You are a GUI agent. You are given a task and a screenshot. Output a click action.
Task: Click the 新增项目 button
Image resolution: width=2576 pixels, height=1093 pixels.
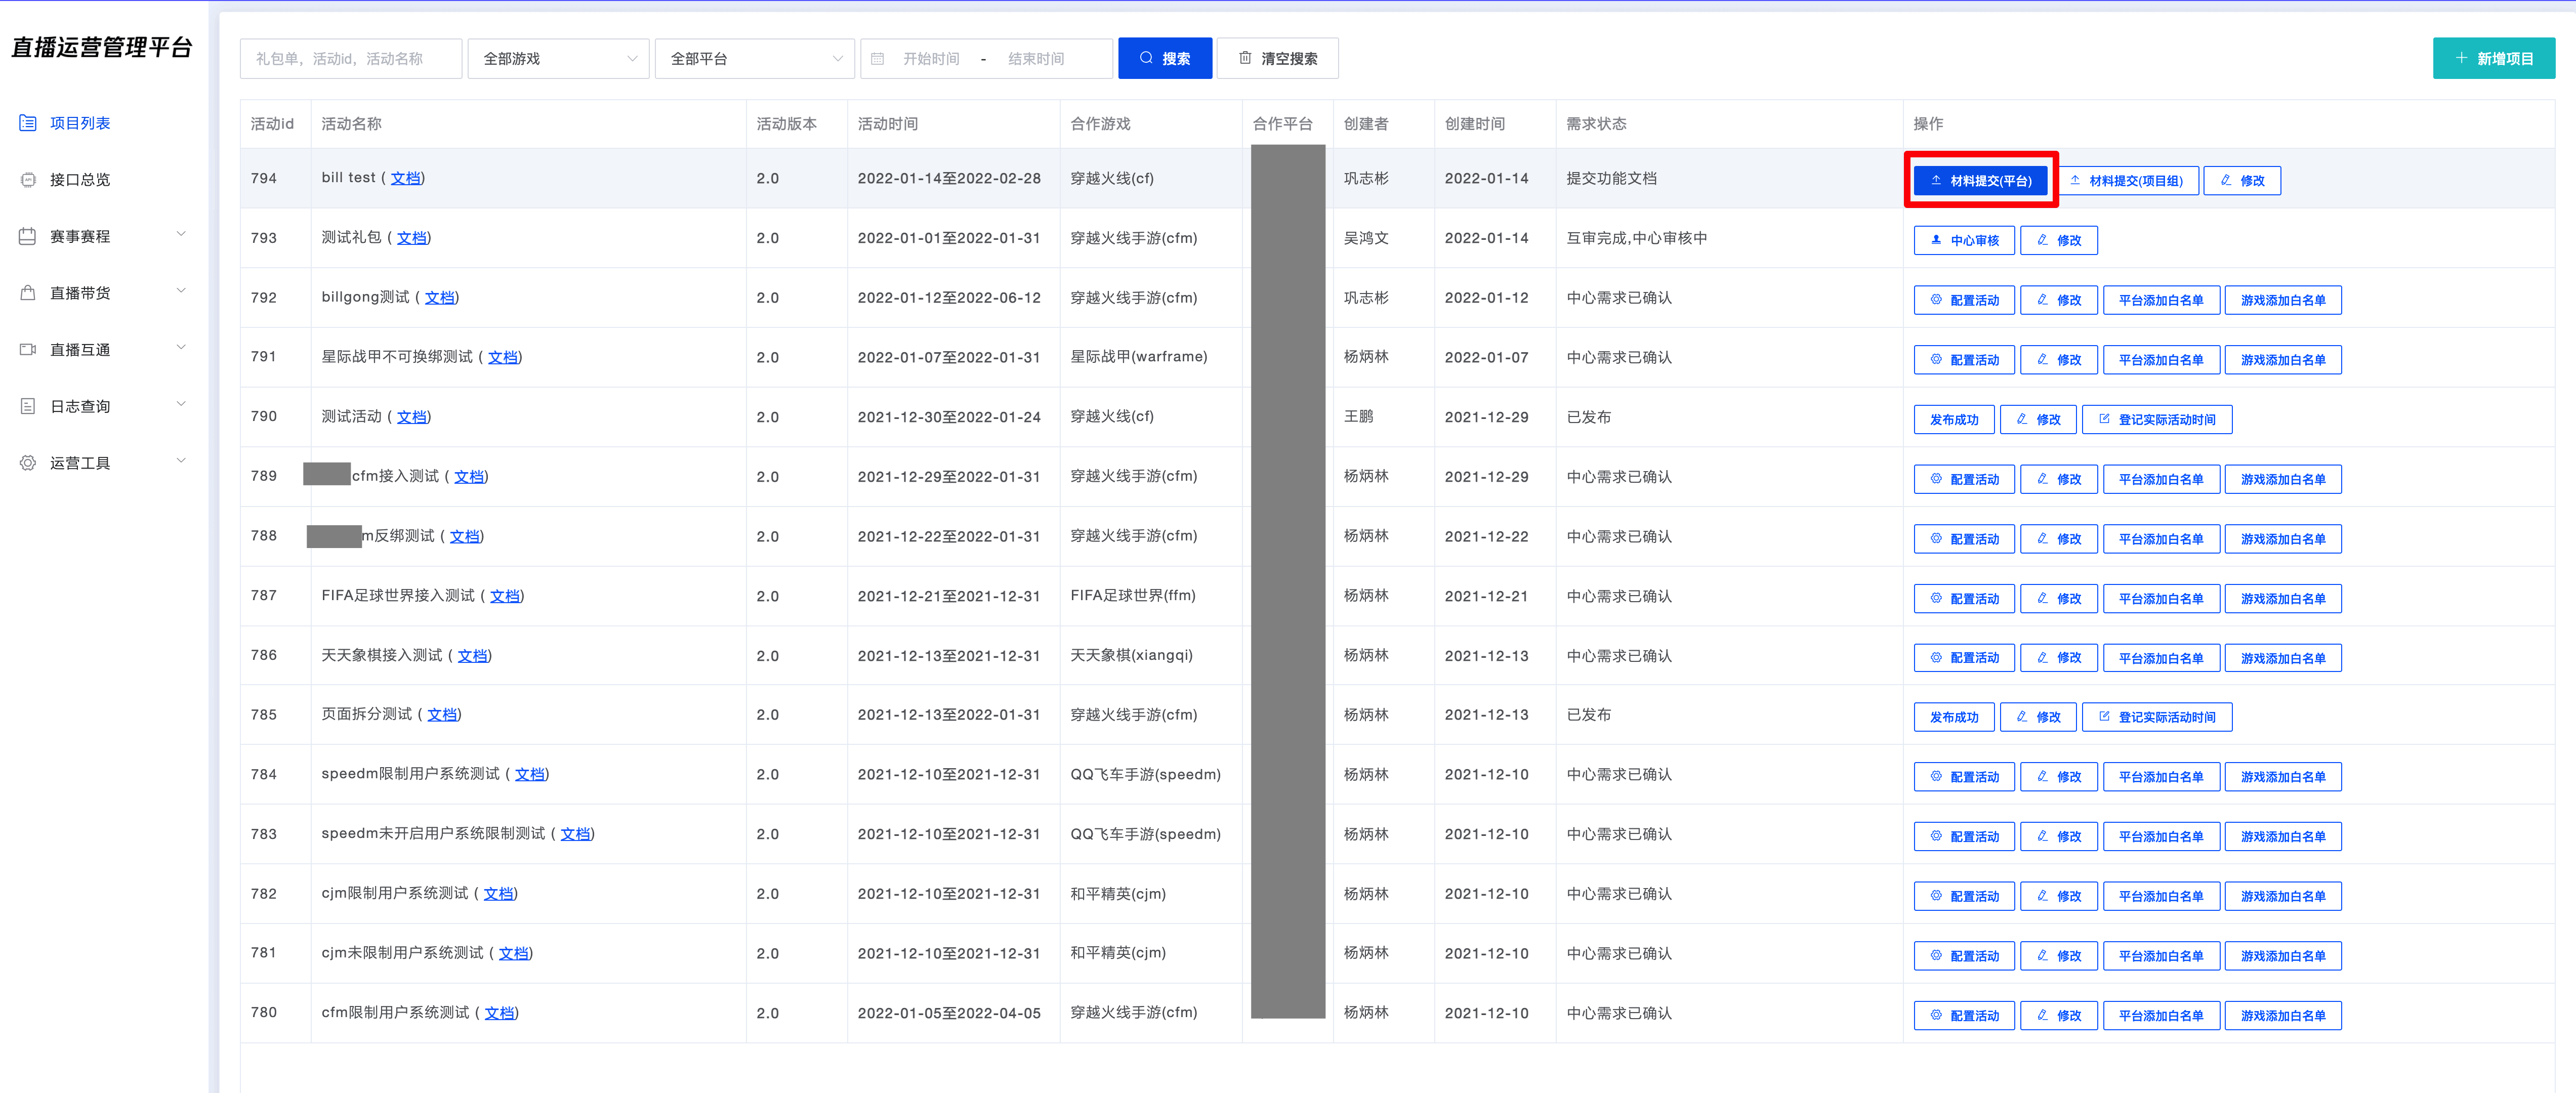click(2494, 59)
